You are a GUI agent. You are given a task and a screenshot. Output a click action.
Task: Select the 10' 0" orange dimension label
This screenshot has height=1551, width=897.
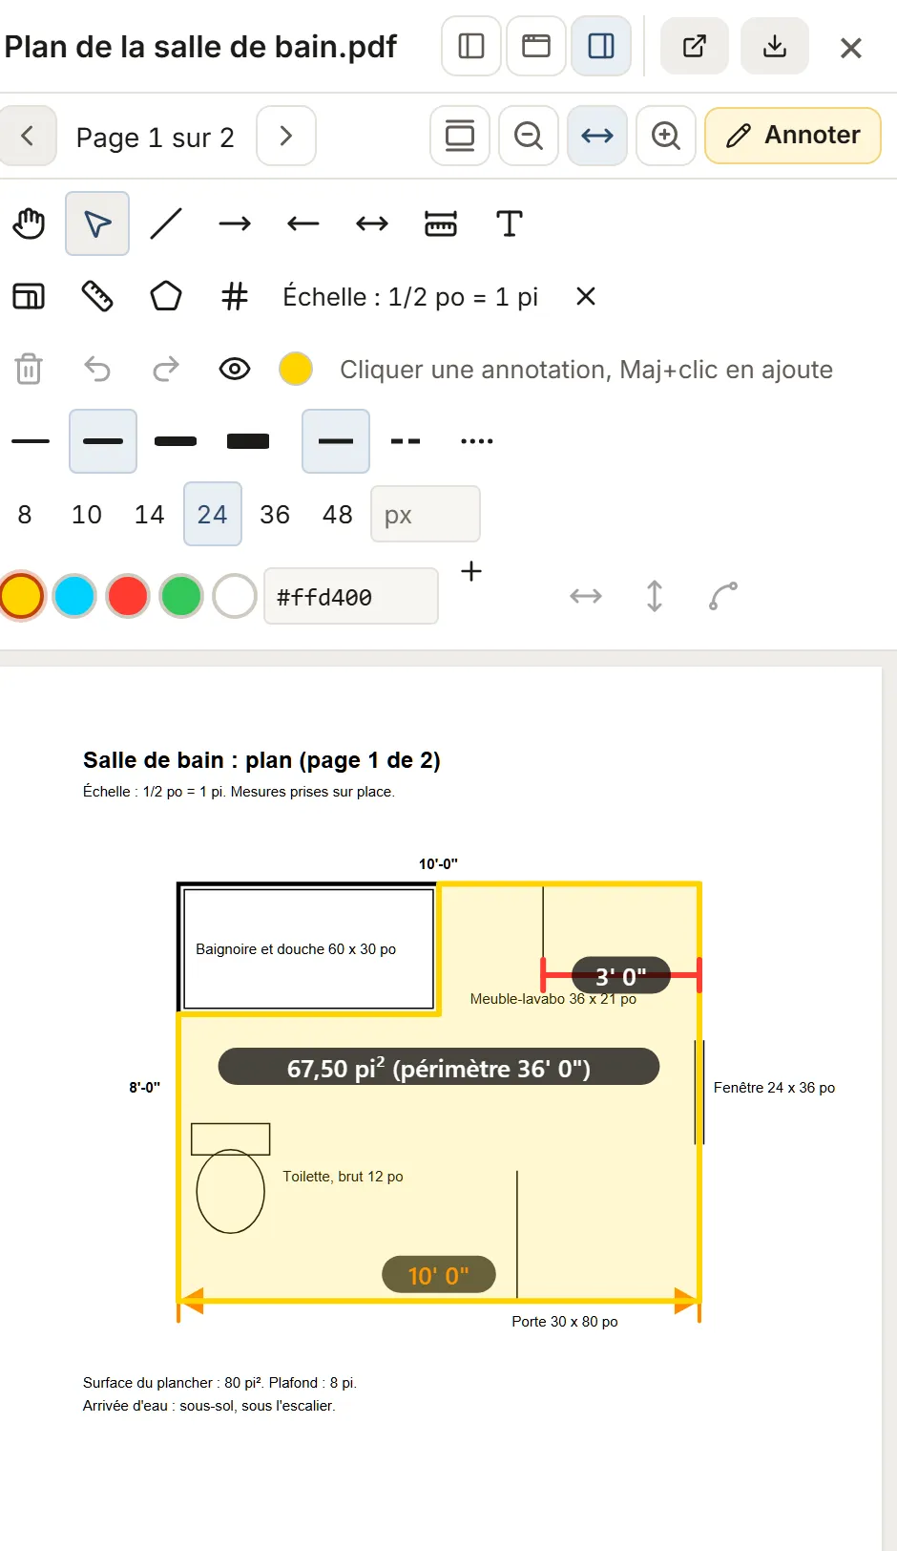[439, 1274]
